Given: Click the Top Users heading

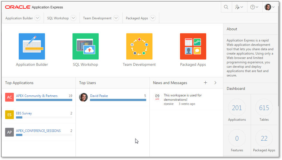Looking at the screenshot, I should (88, 83).
